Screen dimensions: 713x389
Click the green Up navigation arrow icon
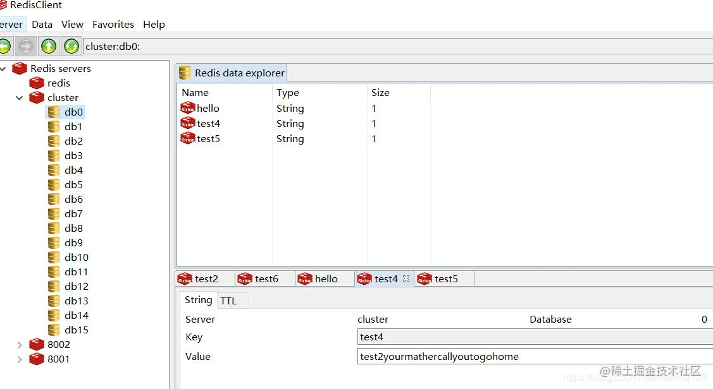pyautogui.click(x=49, y=46)
